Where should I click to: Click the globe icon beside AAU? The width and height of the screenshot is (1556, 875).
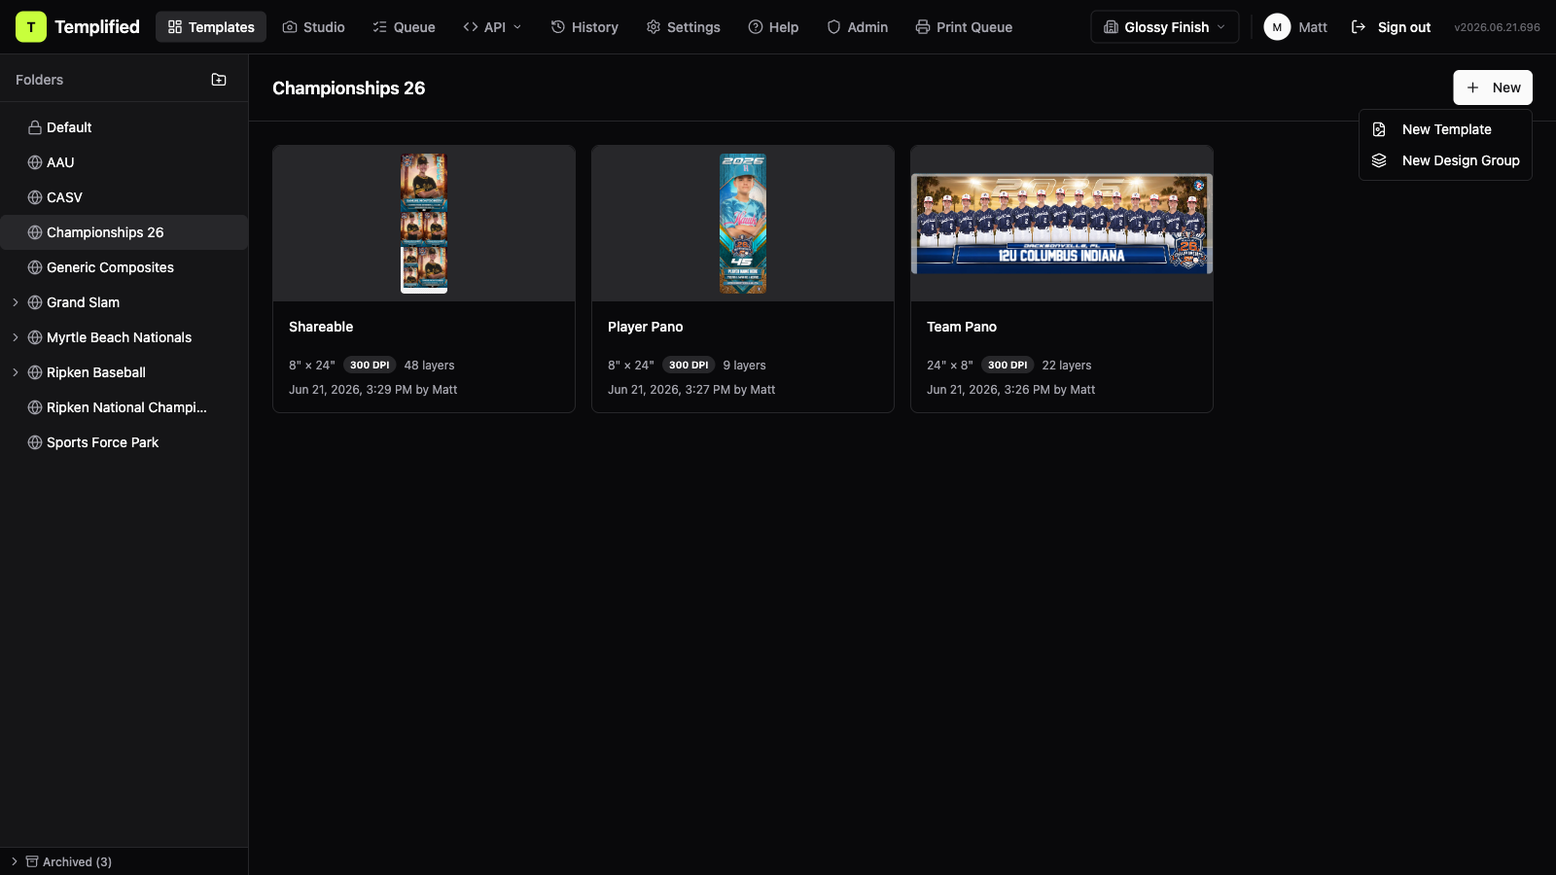[x=35, y=162]
